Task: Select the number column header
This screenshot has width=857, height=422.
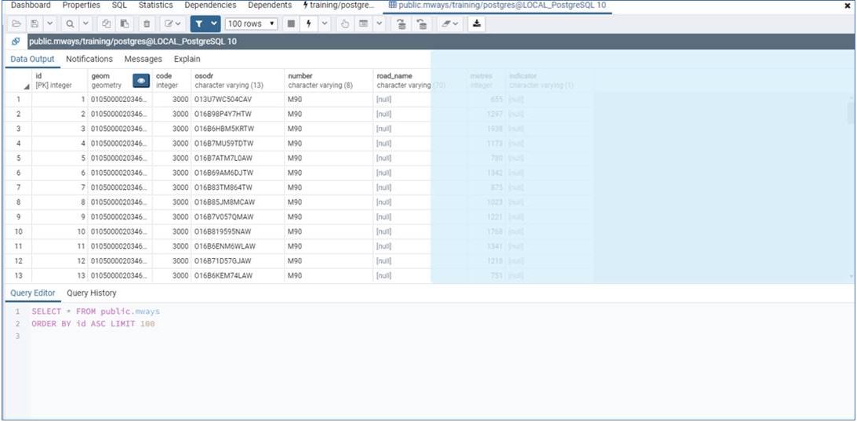Action: click(x=329, y=80)
